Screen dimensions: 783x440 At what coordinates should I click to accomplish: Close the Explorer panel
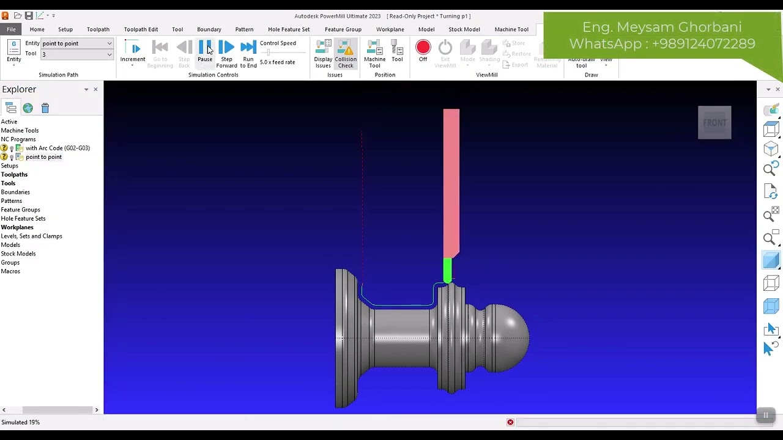(95, 90)
